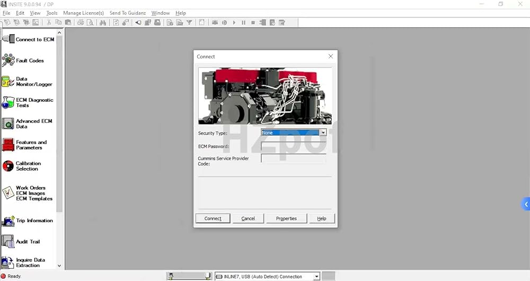Viewport: 530px width, 281px height.
Task: Close the Connect dialog with X
Action: click(331, 56)
